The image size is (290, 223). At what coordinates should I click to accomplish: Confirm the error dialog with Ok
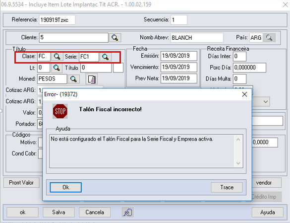tap(65, 187)
